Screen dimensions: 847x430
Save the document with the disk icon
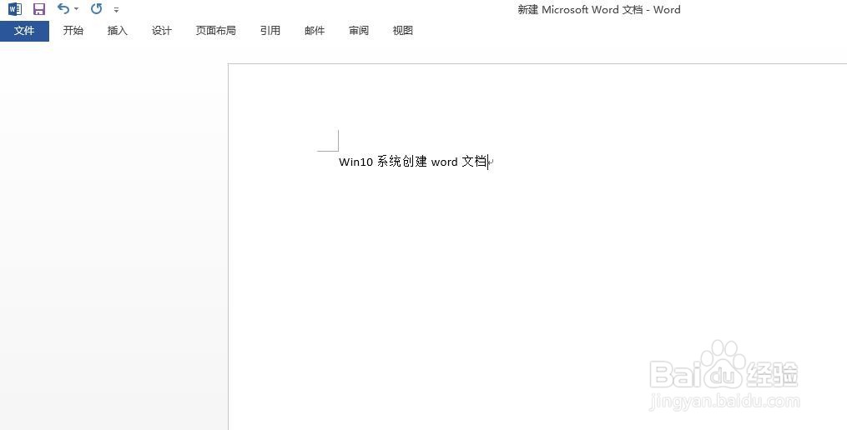(39, 9)
